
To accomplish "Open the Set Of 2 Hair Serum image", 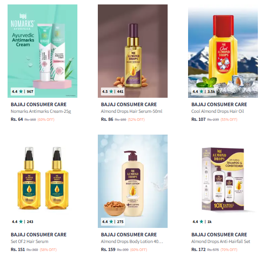I will click(42, 181).
